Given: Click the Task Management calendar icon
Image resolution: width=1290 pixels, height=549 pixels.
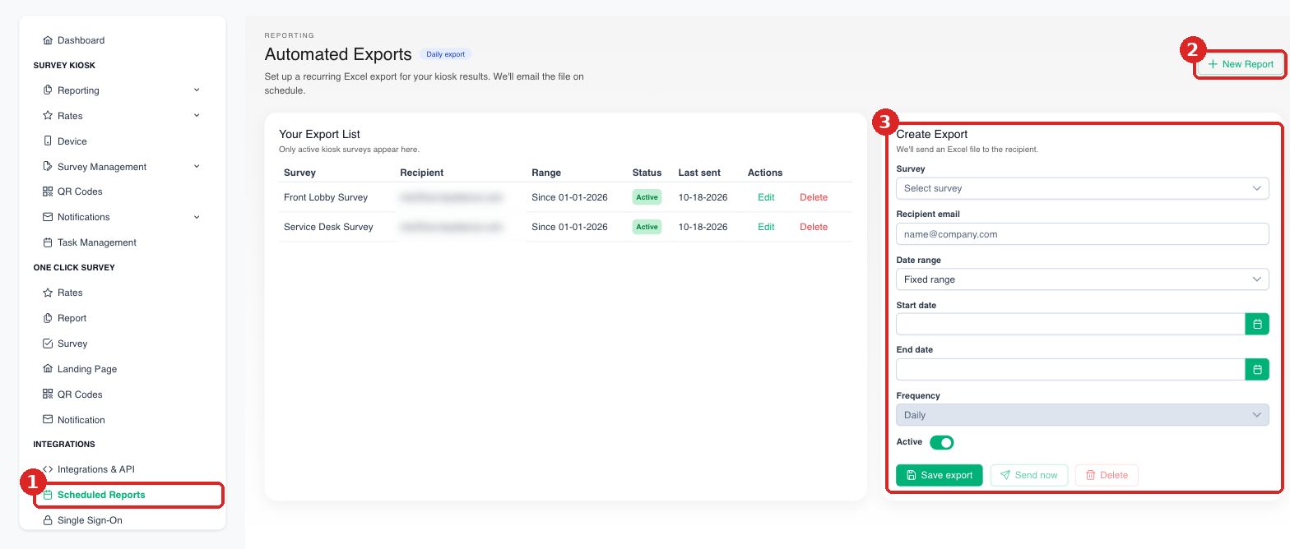Looking at the screenshot, I should 48,242.
